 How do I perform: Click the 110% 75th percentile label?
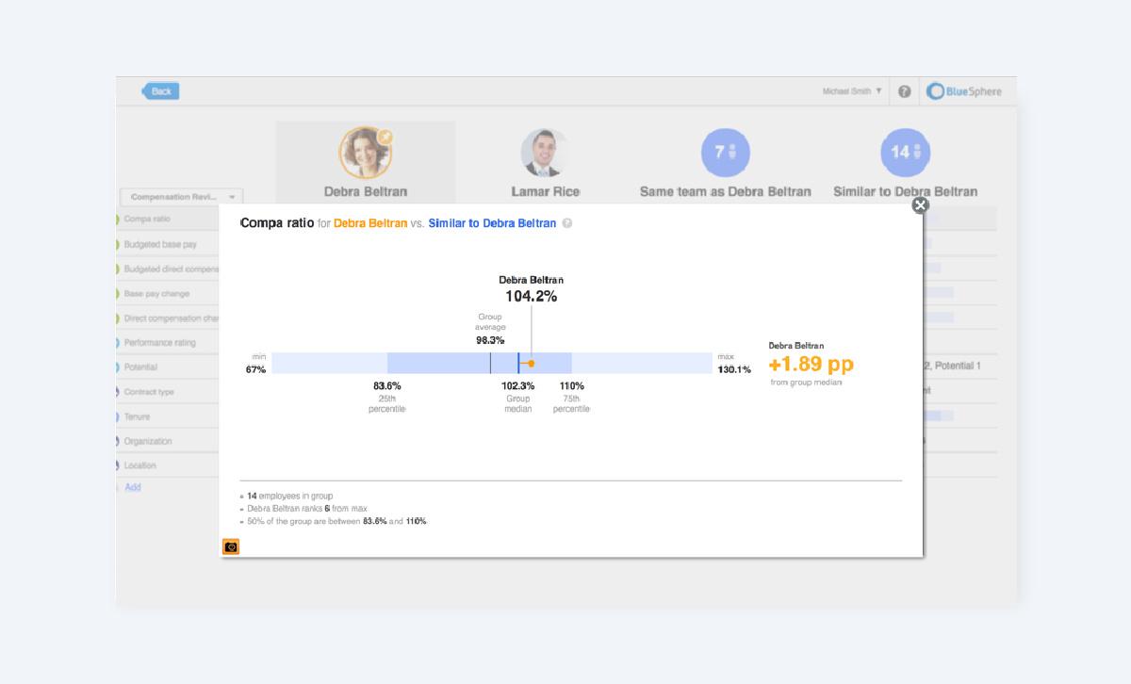click(x=571, y=386)
